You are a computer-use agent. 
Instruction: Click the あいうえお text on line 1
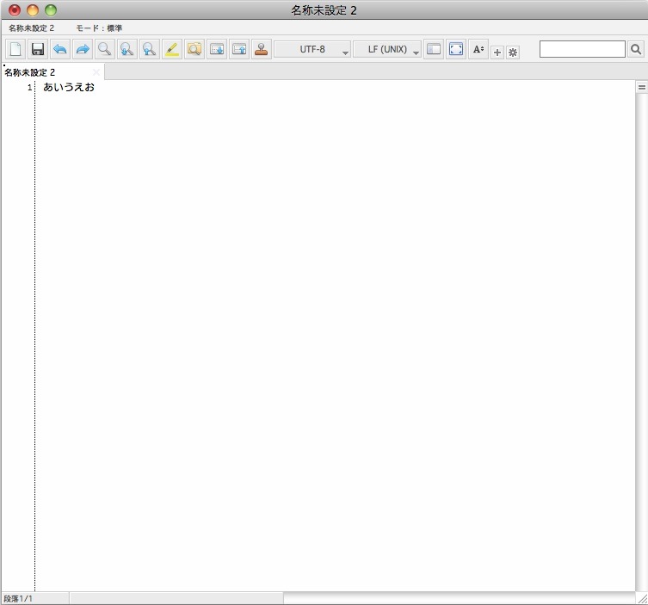point(69,87)
